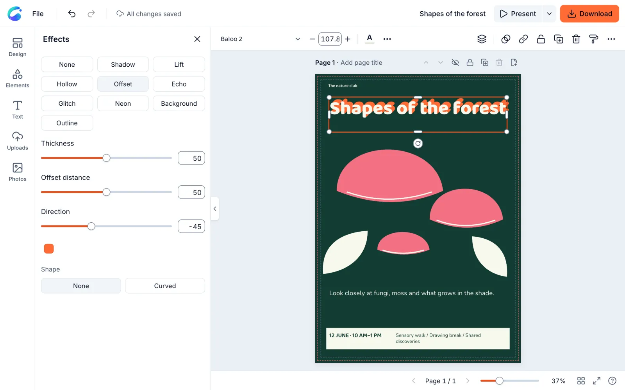Open the File menu
The height and width of the screenshot is (390, 625).
[38, 14]
